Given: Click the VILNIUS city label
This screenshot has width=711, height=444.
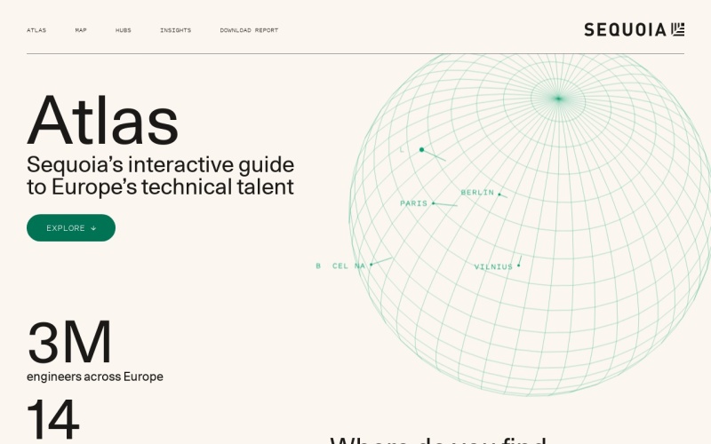Looking at the screenshot, I should 493,266.
